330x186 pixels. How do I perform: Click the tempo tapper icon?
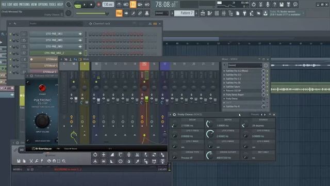point(252,13)
